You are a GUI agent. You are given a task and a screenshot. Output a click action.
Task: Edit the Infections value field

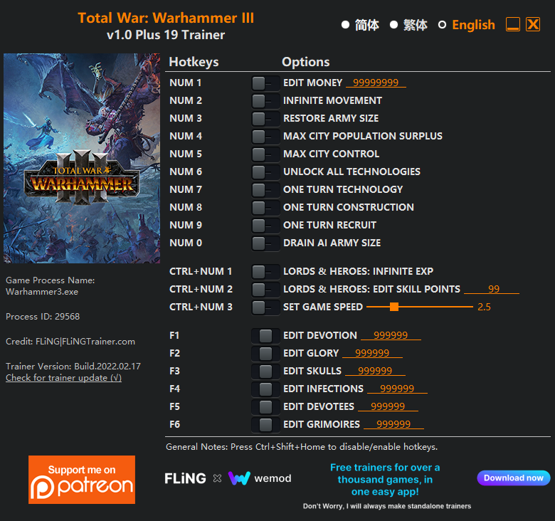click(x=397, y=389)
